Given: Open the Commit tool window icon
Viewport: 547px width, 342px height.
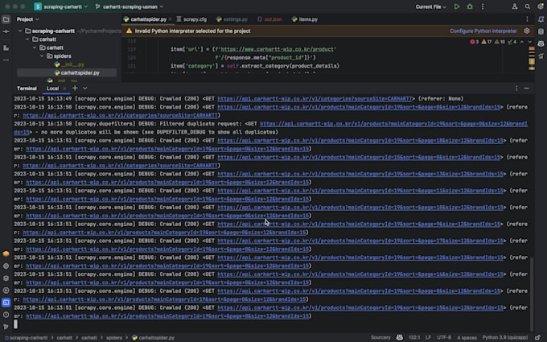Looking at the screenshot, I should point(6,31).
